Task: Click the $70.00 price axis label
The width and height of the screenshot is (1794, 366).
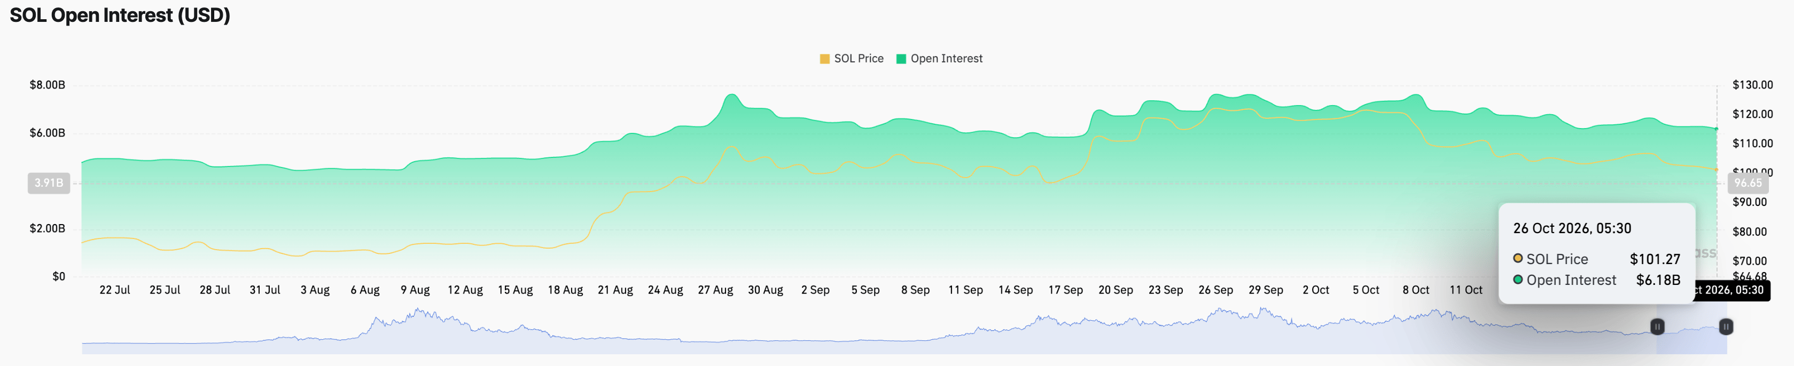Action: [1750, 261]
